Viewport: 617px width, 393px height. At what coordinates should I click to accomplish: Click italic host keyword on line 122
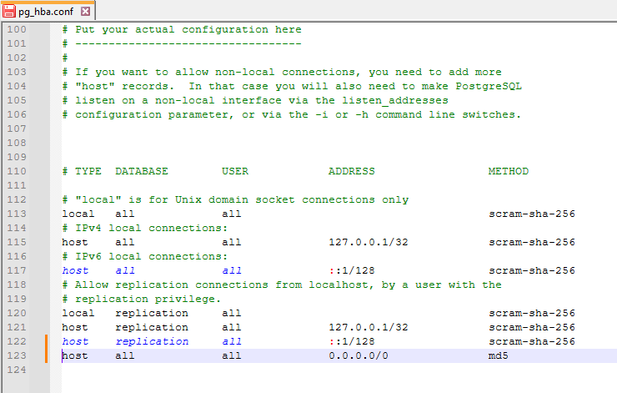[75, 341]
